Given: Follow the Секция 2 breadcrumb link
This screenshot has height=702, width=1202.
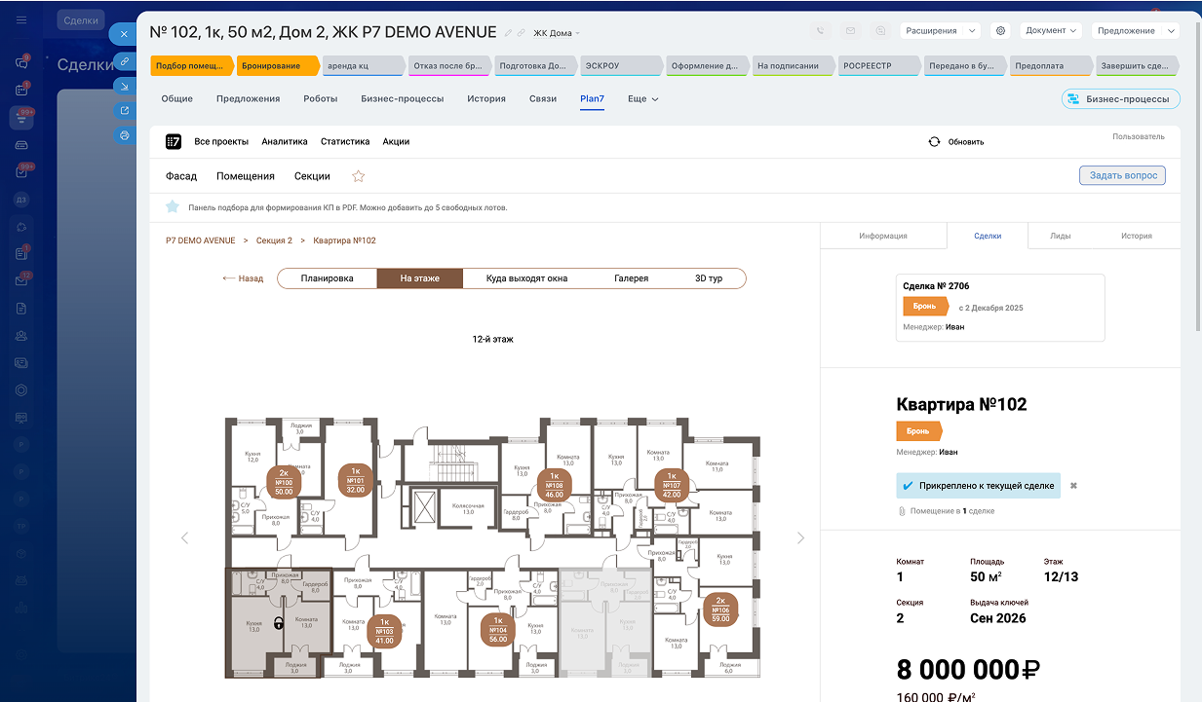Looking at the screenshot, I should click(x=274, y=240).
